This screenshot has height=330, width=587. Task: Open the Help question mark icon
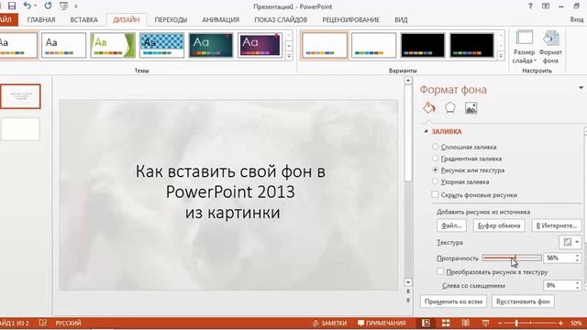pyautogui.click(x=530, y=6)
